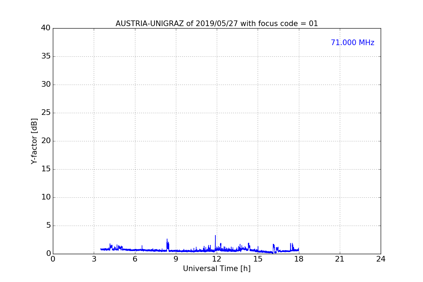Click y-axis tick label 20
The image size is (423, 282).
[x=46, y=141]
